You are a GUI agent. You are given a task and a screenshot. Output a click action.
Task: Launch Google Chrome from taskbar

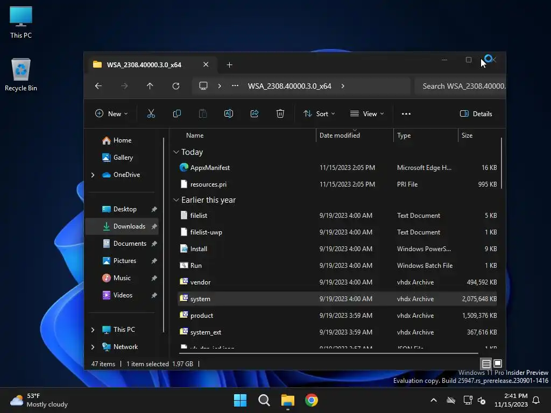(x=312, y=400)
